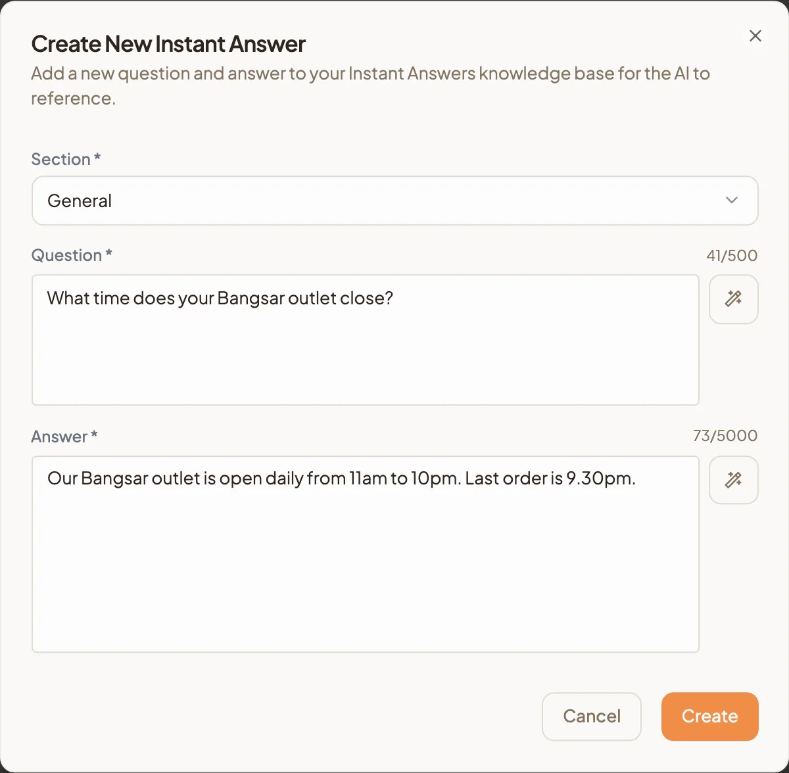
Task: Click the magic wand icon beside Question field
Action: 734,299
